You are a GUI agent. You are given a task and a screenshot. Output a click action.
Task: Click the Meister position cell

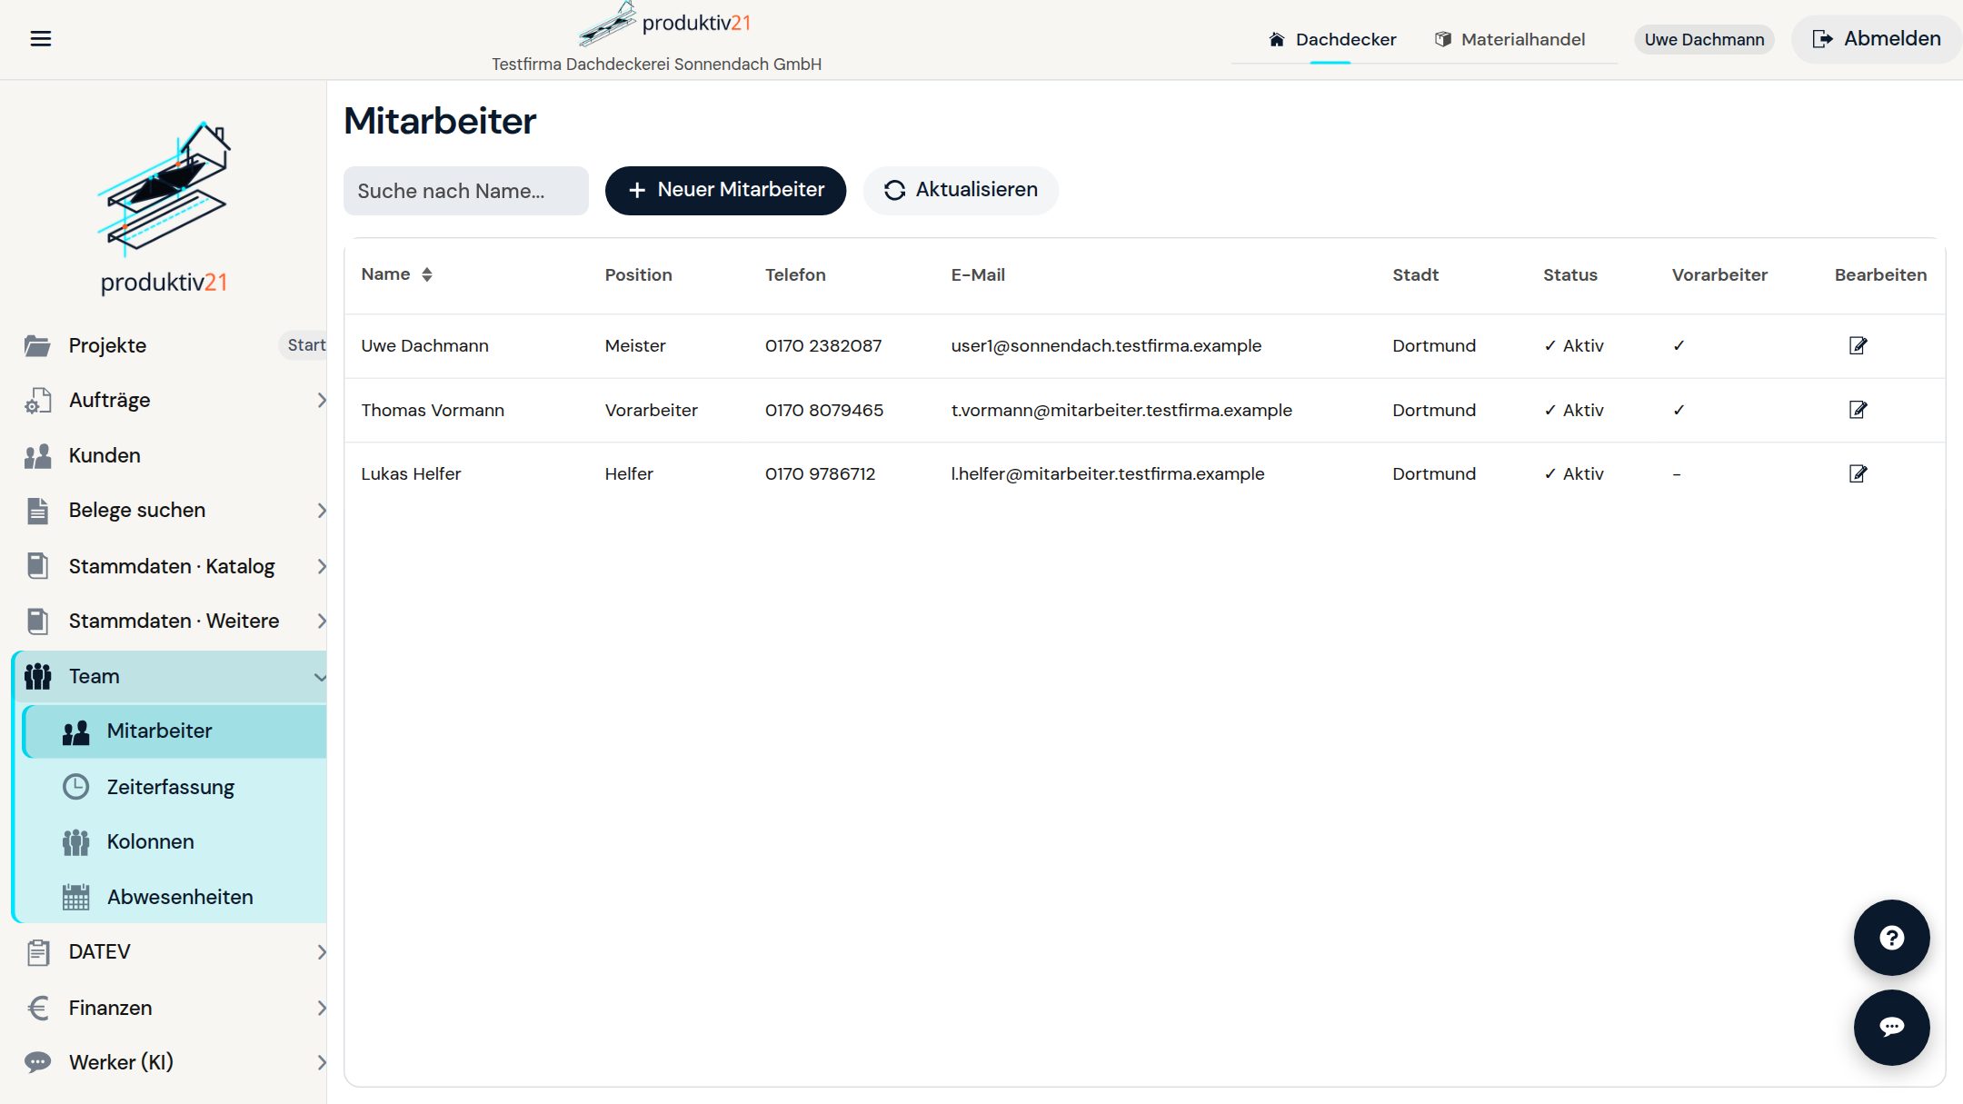[635, 345]
